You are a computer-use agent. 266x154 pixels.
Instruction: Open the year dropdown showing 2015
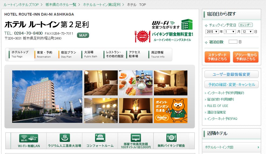pyautogui.click(x=212, y=31)
